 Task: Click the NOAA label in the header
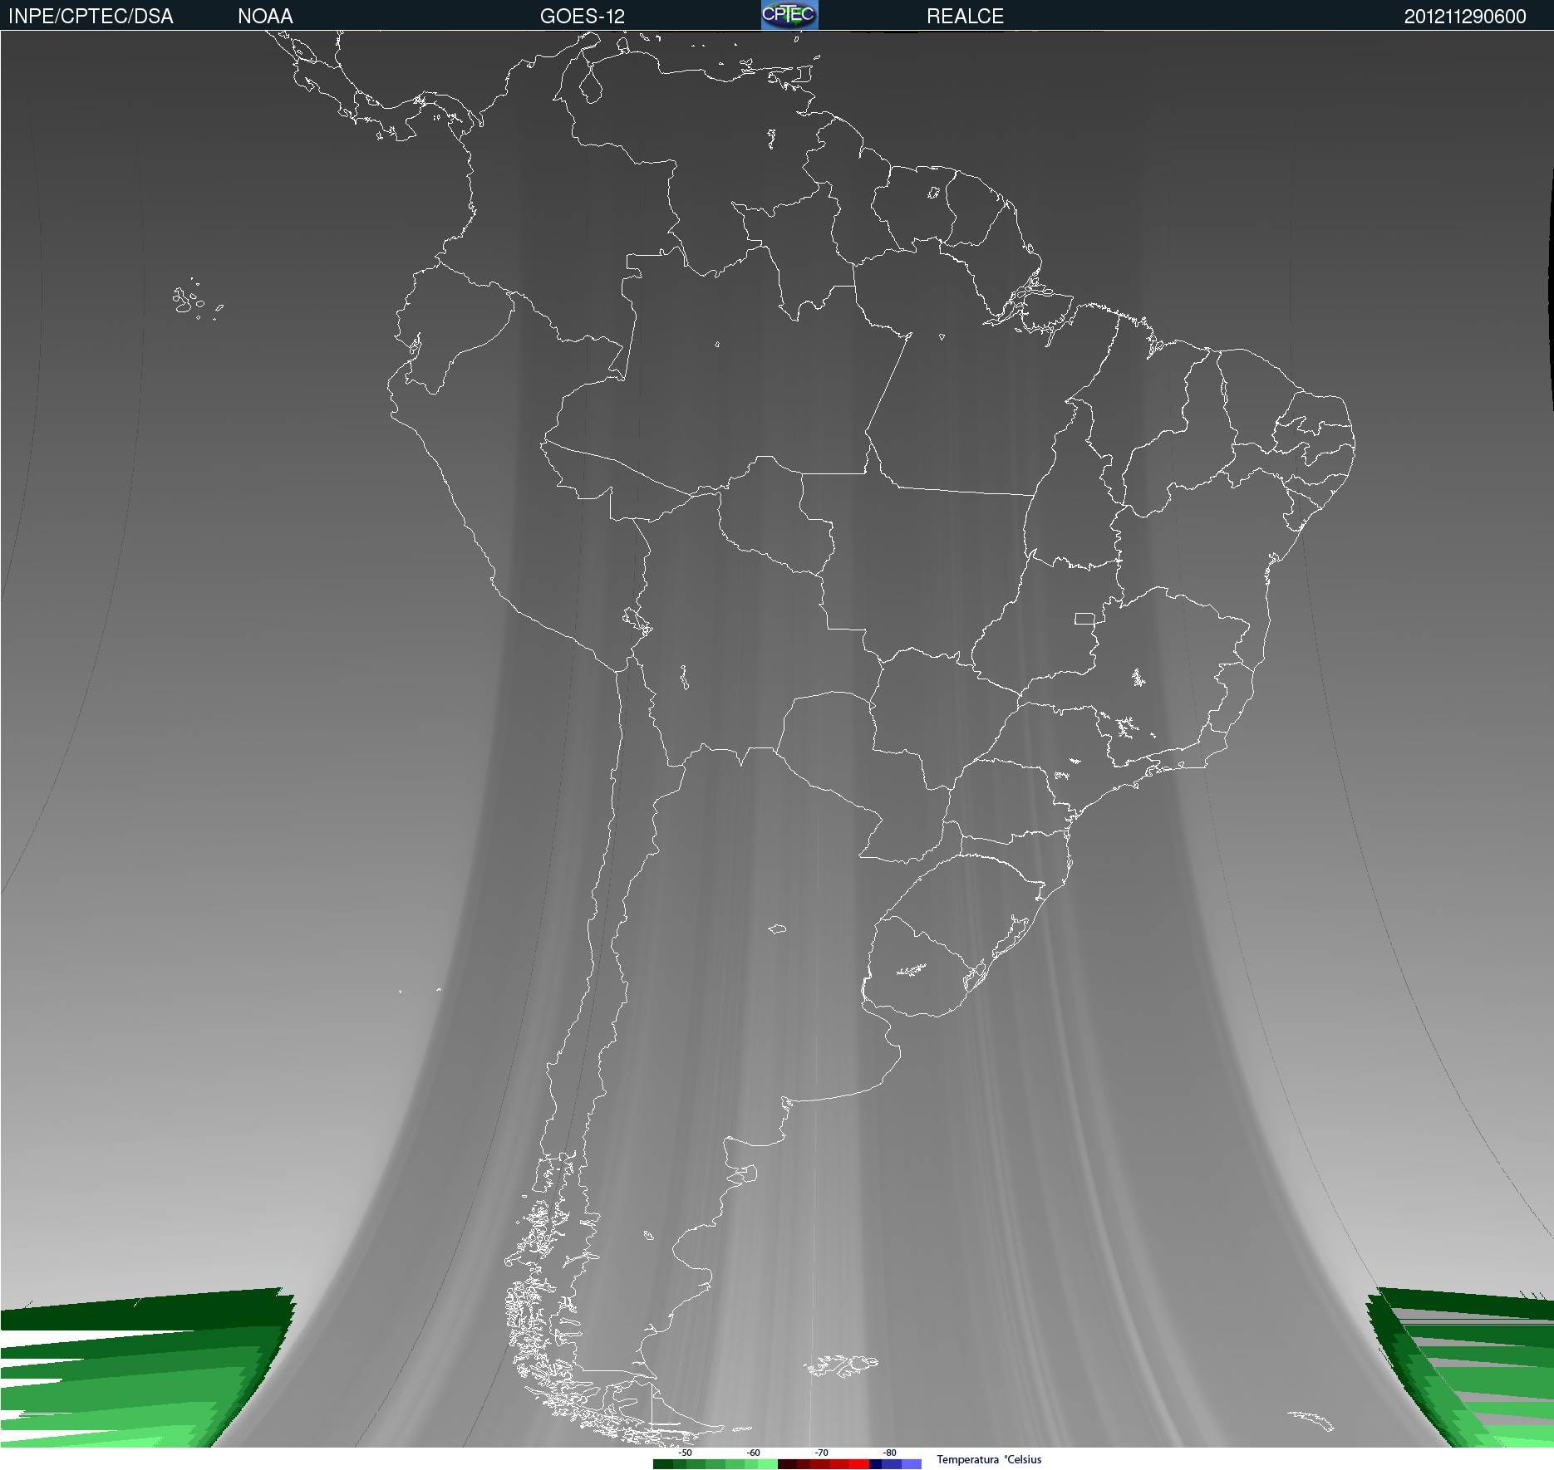click(265, 17)
